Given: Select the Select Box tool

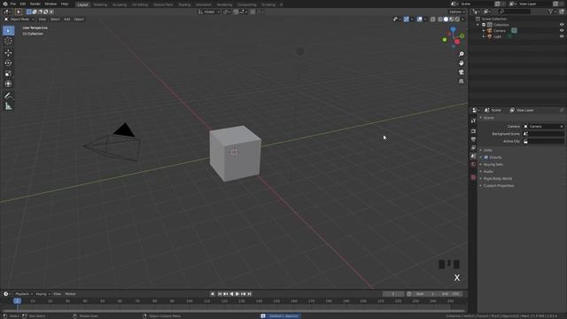Looking at the screenshot, I should [x=8, y=31].
